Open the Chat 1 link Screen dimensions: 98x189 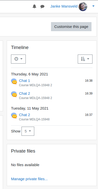click(24, 81)
